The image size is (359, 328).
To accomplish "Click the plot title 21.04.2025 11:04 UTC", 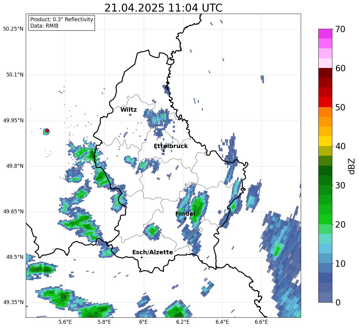I will pos(163,8).
